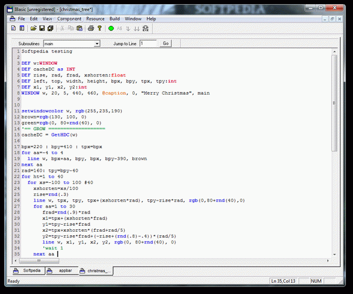
Task: Build executable with EXE icon
Action: 146,28
